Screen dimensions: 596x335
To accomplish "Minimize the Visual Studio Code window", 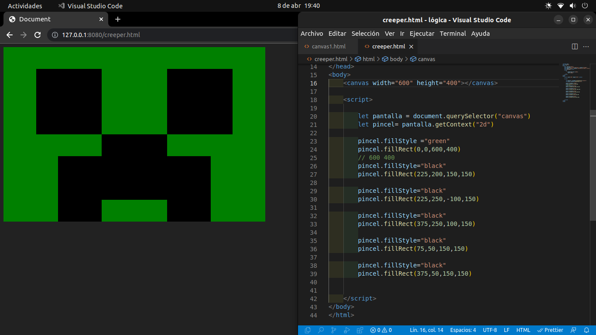I will click(558, 20).
